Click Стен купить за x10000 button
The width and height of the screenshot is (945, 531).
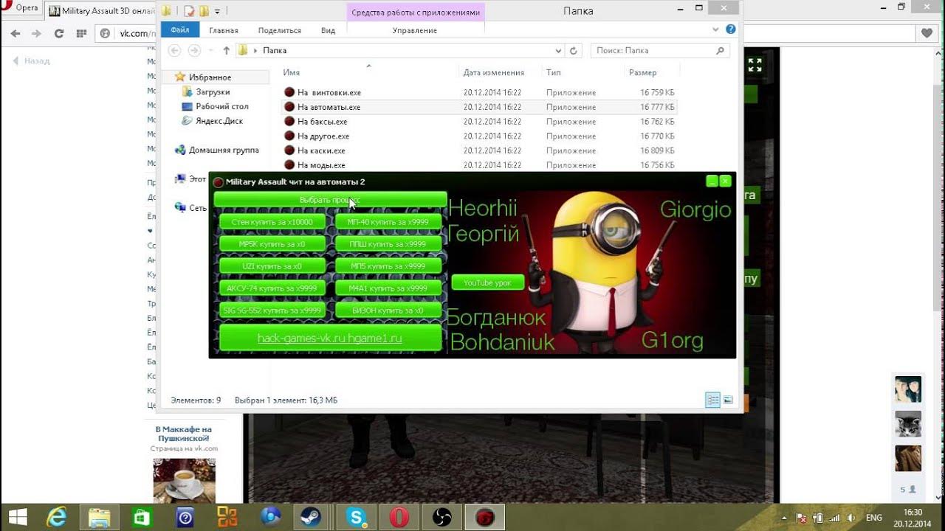pos(272,222)
